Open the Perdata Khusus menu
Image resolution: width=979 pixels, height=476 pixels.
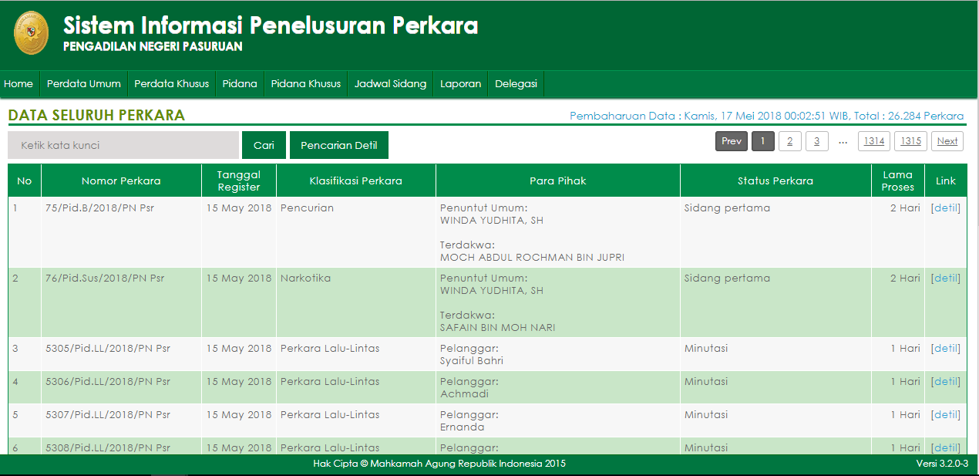pos(171,83)
